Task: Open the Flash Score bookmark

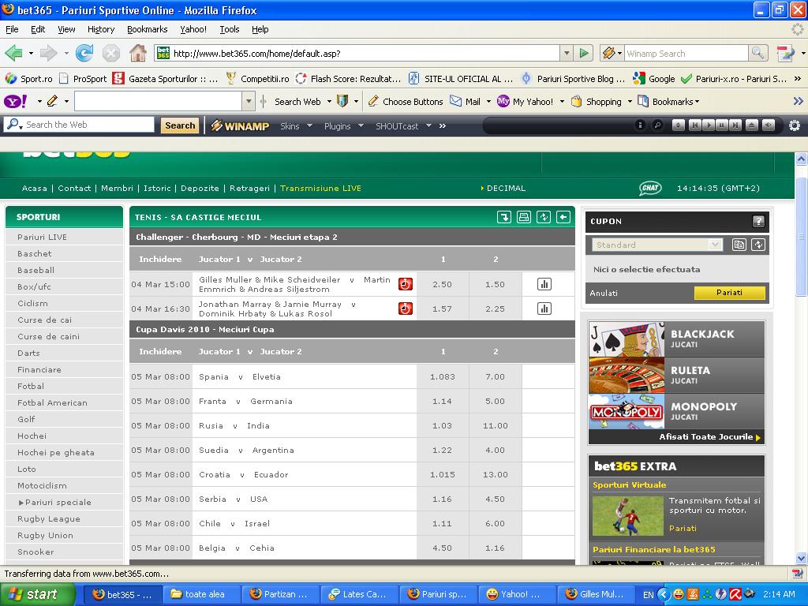Action: coord(348,79)
